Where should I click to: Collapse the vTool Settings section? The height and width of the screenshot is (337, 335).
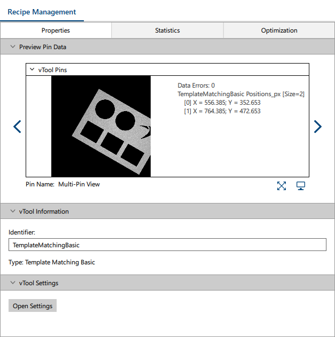click(13, 283)
